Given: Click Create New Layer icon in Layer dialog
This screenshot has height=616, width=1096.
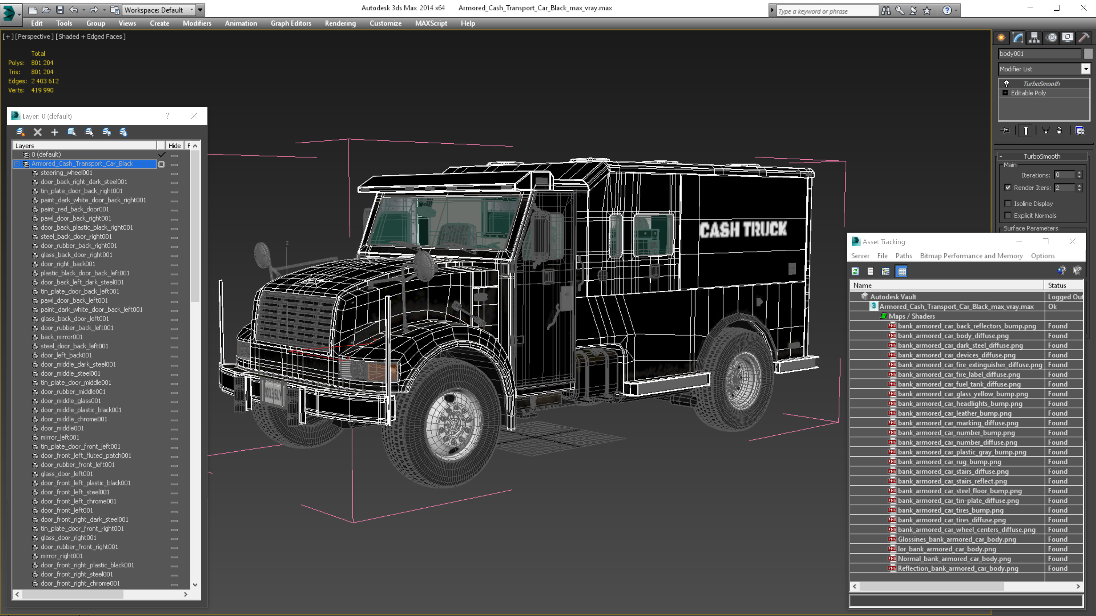Looking at the screenshot, I should coord(20,132).
